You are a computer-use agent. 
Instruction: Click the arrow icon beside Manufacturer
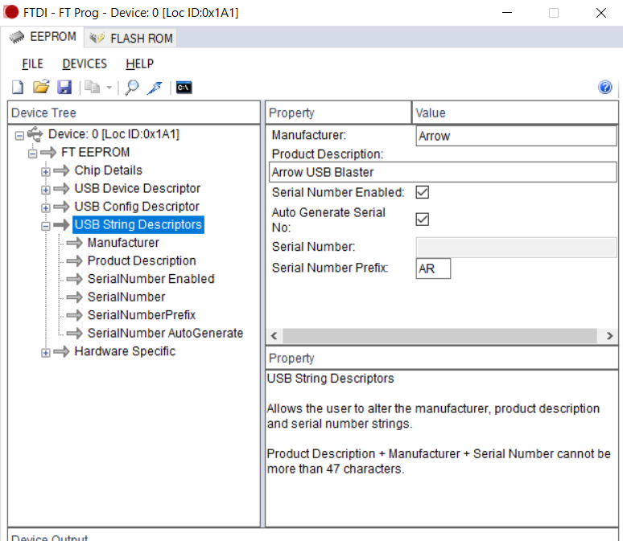point(74,243)
